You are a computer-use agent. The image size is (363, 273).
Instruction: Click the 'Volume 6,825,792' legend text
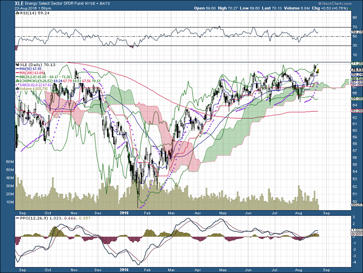click(x=34, y=89)
